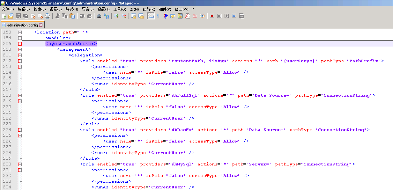Click the "{userScope}" path value
Image resolution: width=393 pixels, height=190 pixels.
tap(299, 61)
